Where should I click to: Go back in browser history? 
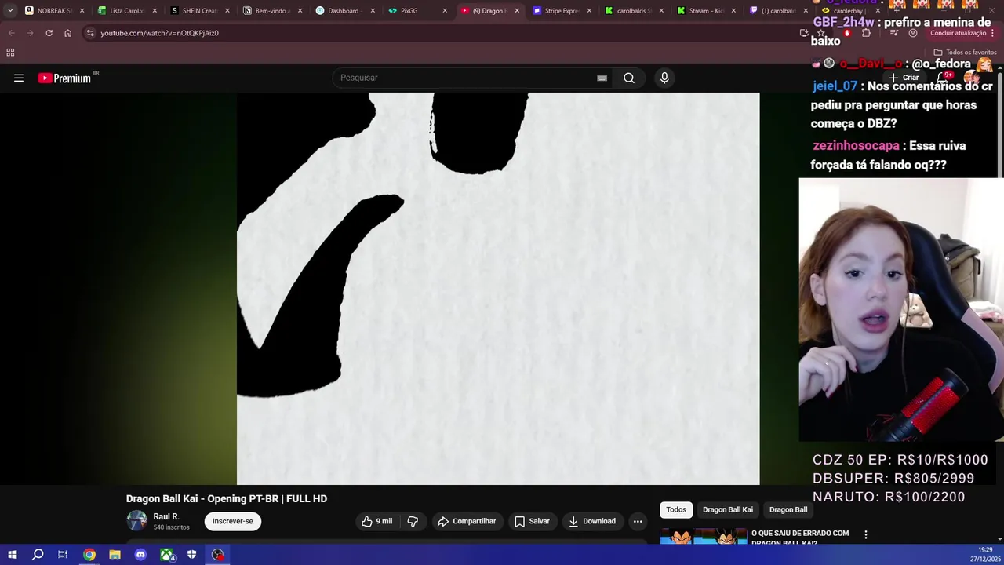pyautogui.click(x=11, y=33)
